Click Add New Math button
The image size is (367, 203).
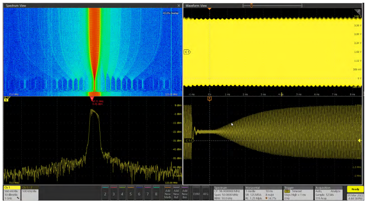(x=167, y=193)
